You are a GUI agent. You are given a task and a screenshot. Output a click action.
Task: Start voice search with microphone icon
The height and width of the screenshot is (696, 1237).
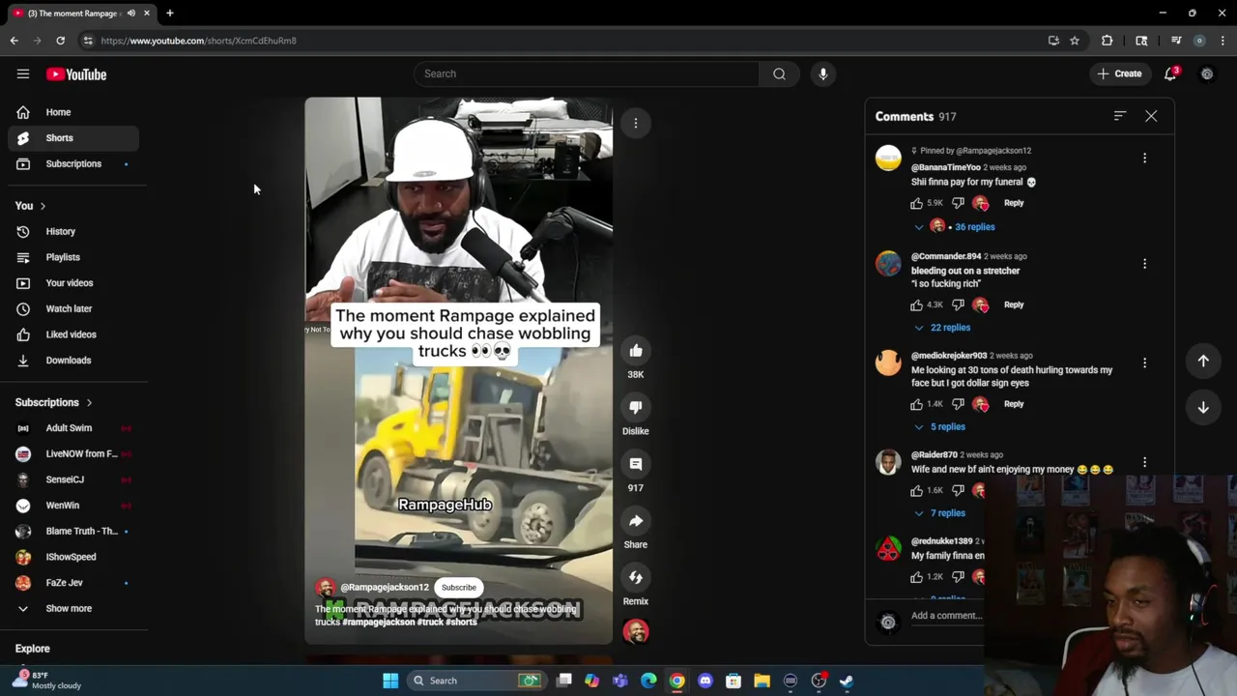coord(823,73)
